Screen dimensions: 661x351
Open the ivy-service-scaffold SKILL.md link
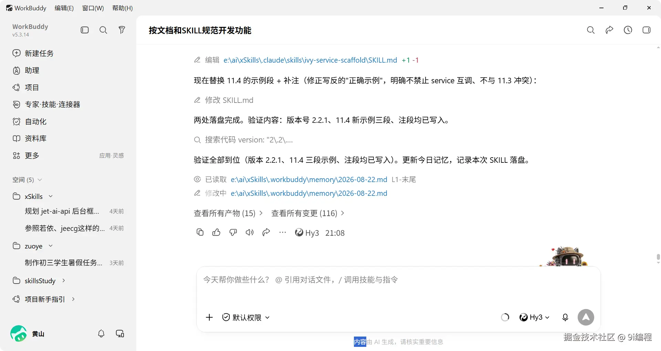click(x=310, y=60)
